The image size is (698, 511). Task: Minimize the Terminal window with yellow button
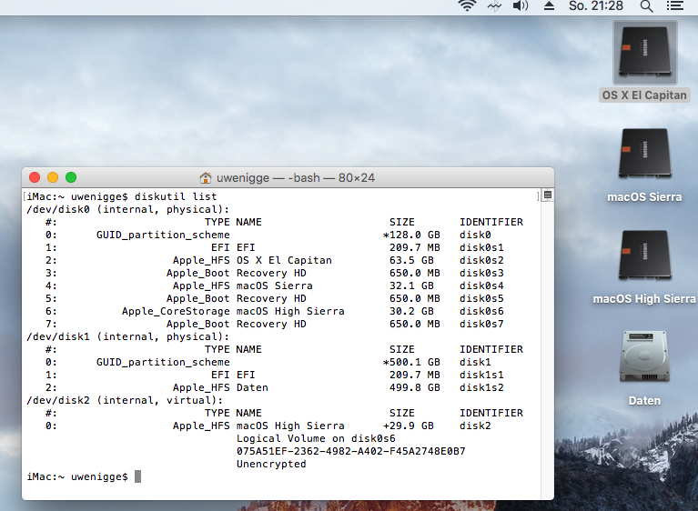pos(53,177)
